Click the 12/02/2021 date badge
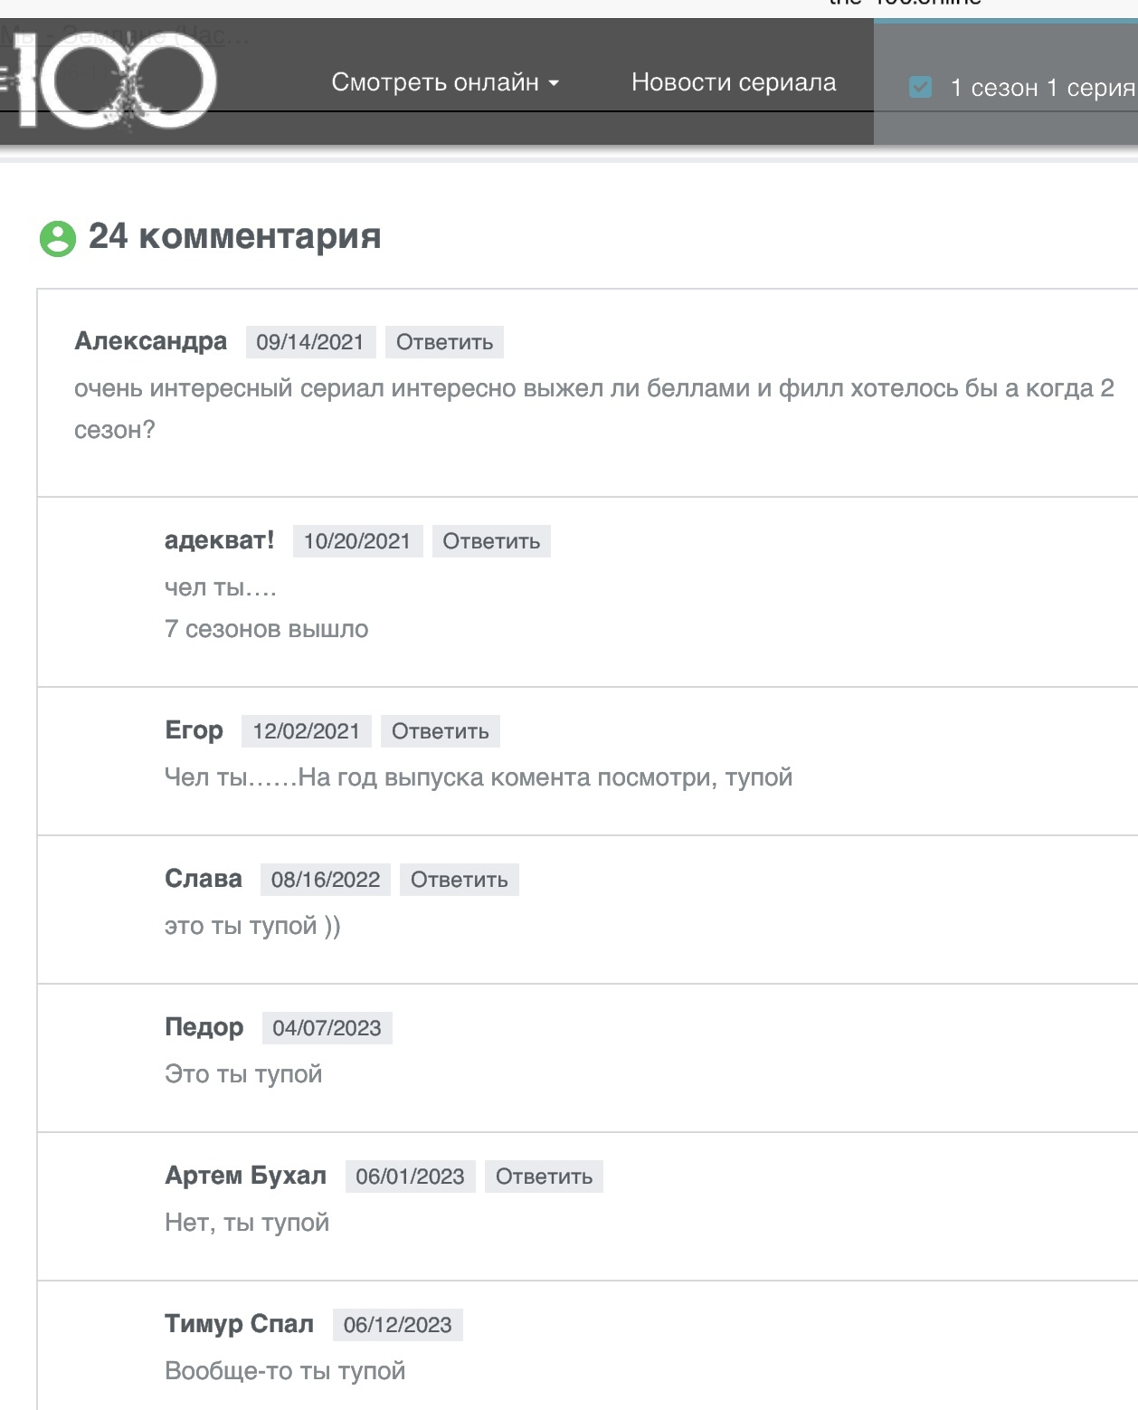Viewport: 1138px width, 1410px height. (307, 731)
